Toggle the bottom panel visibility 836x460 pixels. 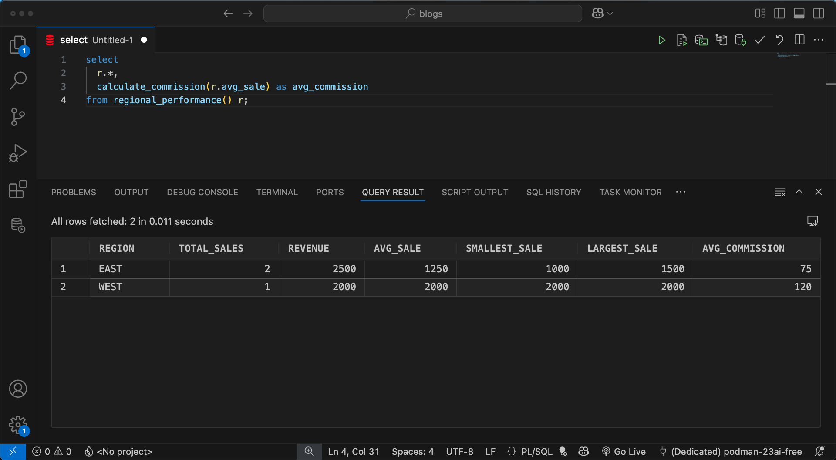799,14
